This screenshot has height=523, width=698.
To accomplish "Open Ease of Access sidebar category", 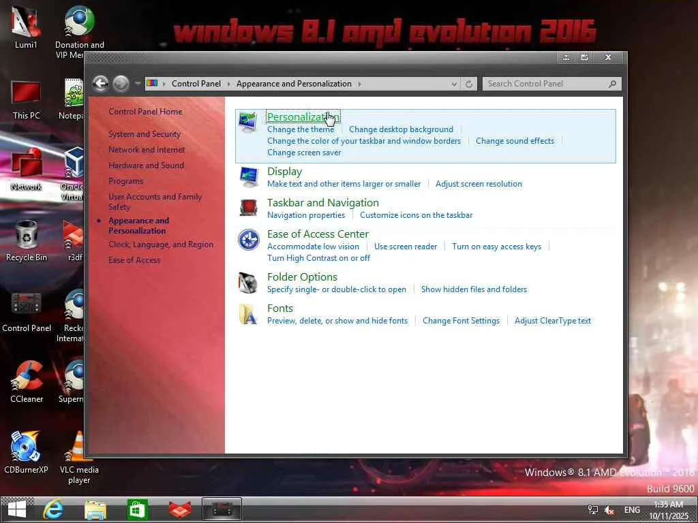I will (x=134, y=259).
